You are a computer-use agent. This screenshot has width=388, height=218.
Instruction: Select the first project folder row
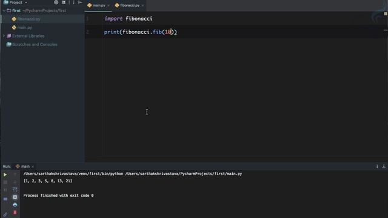tap(42, 11)
